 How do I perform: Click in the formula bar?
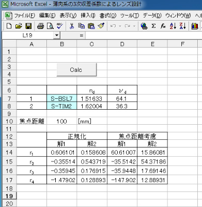point(144,36)
